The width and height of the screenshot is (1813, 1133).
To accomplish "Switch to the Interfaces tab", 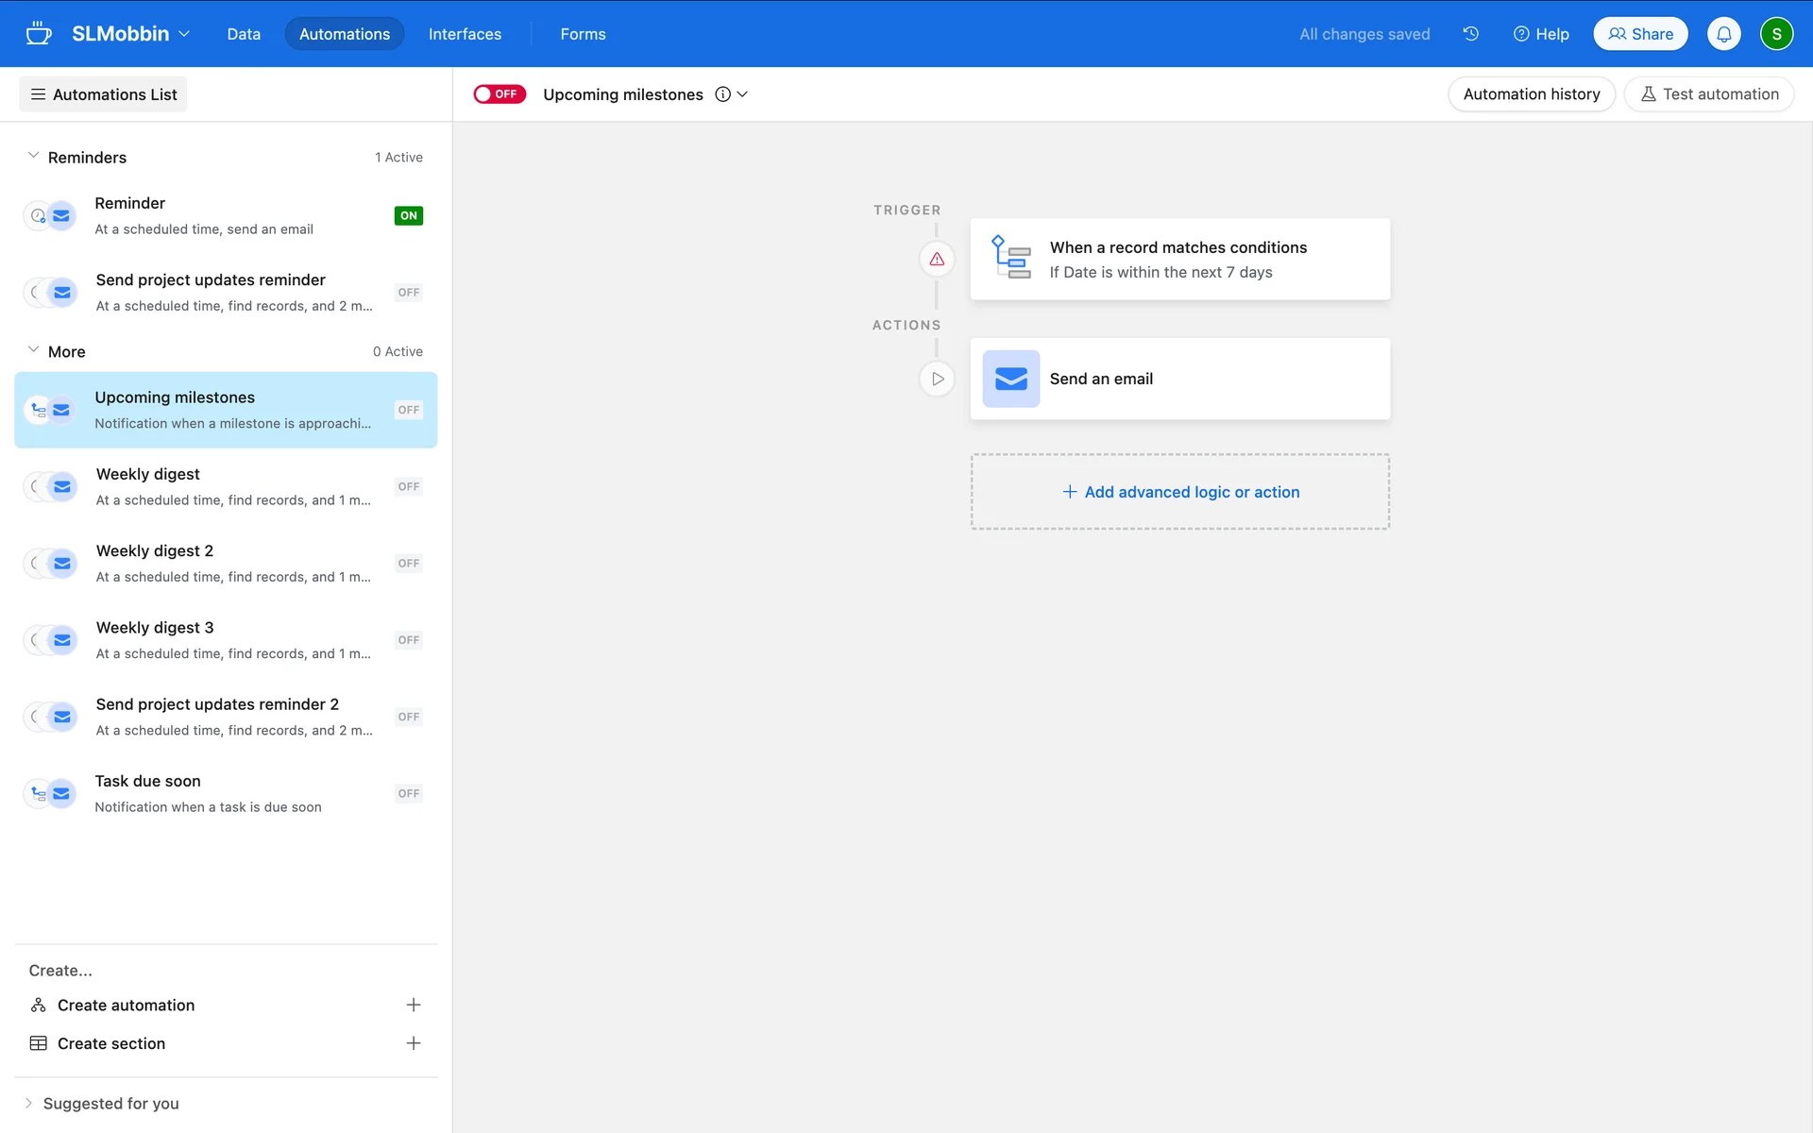I will point(465,34).
